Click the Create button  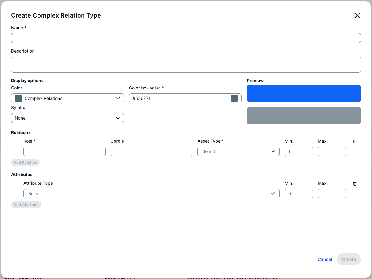[349, 259]
